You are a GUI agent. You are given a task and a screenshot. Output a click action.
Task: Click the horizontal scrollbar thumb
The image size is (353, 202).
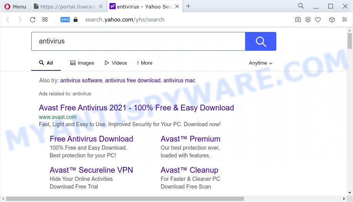point(125,199)
